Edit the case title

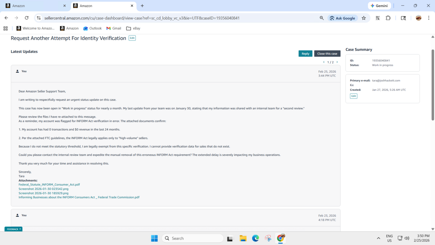click(x=132, y=38)
